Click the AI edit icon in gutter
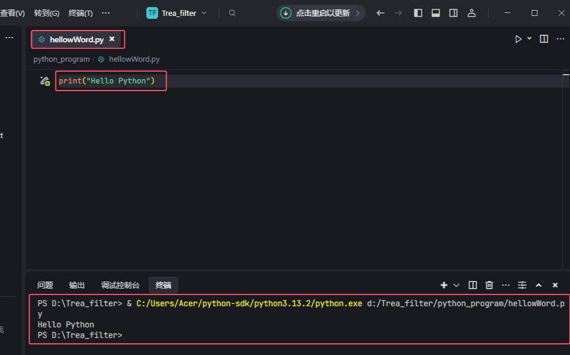The height and width of the screenshot is (355, 570). tap(45, 81)
